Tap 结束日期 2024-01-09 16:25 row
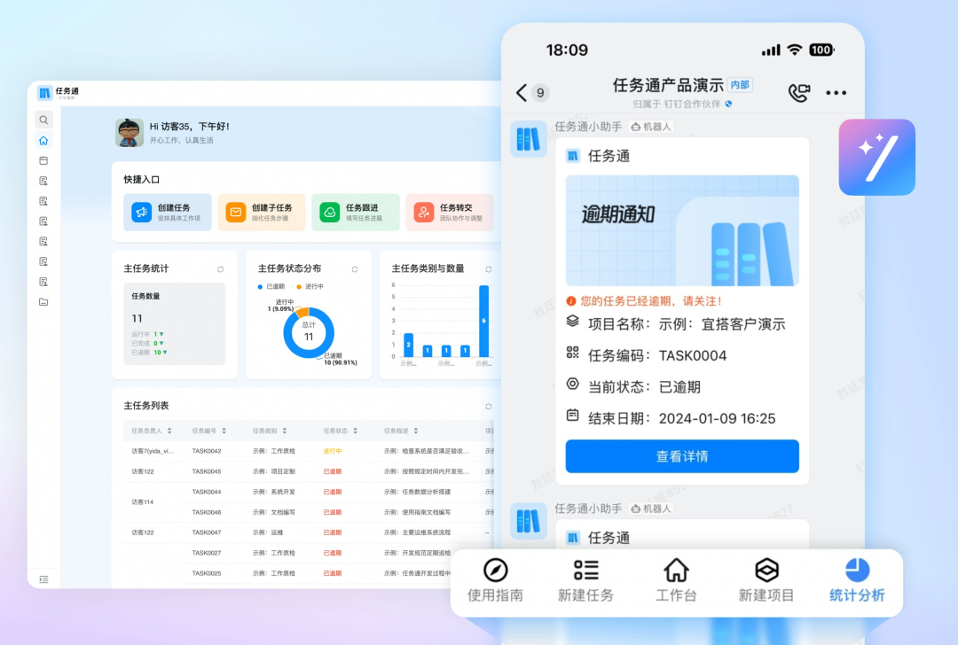958x645 pixels. (671, 418)
